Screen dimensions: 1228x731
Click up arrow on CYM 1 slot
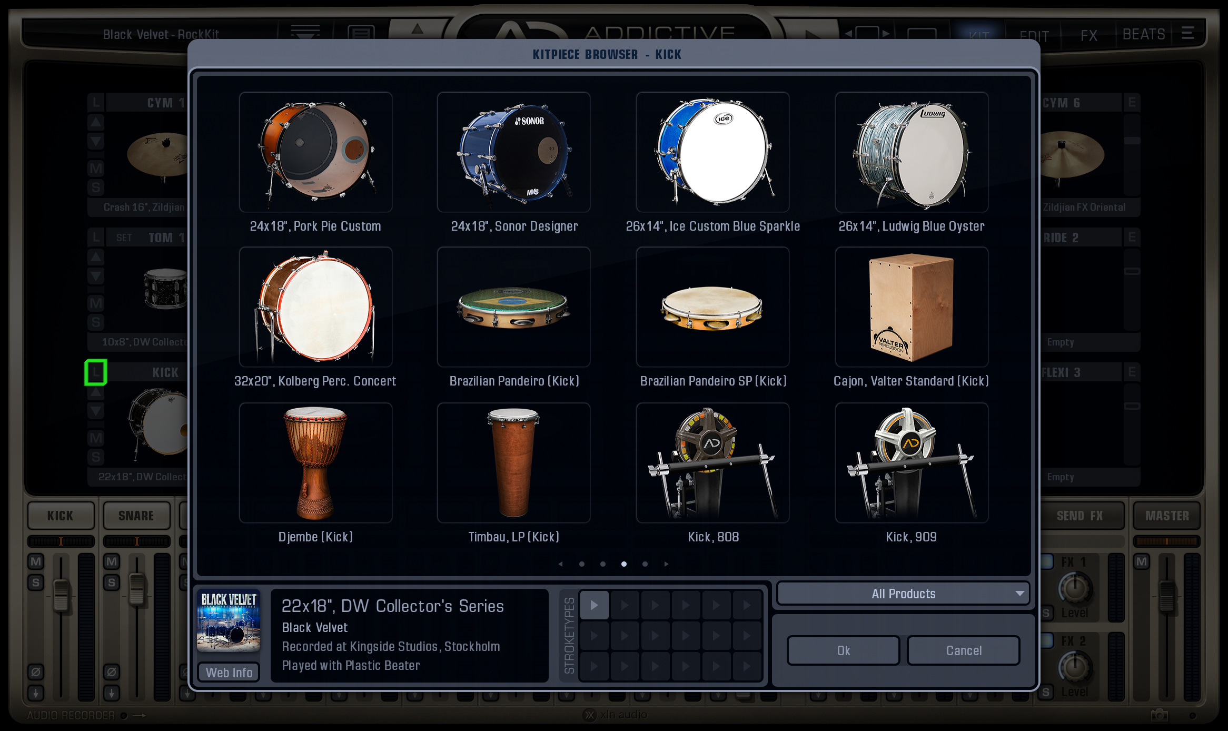click(x=96, y=122)
